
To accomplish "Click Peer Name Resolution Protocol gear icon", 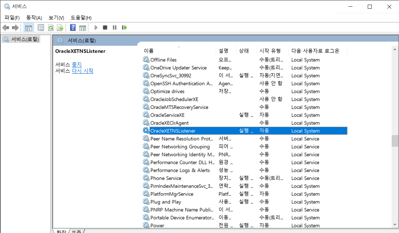I will point(146,139).
